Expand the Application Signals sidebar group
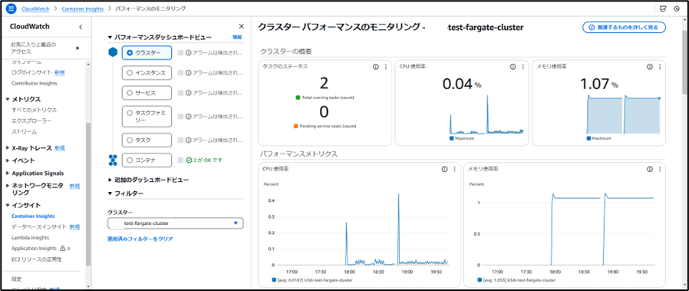 (x=8, y=174)
